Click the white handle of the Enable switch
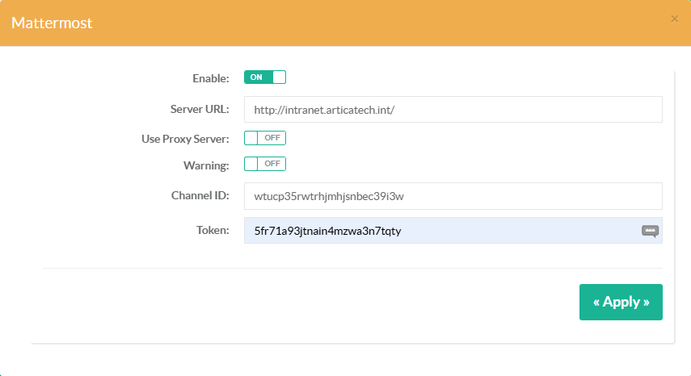 click(x=279, y=77)
